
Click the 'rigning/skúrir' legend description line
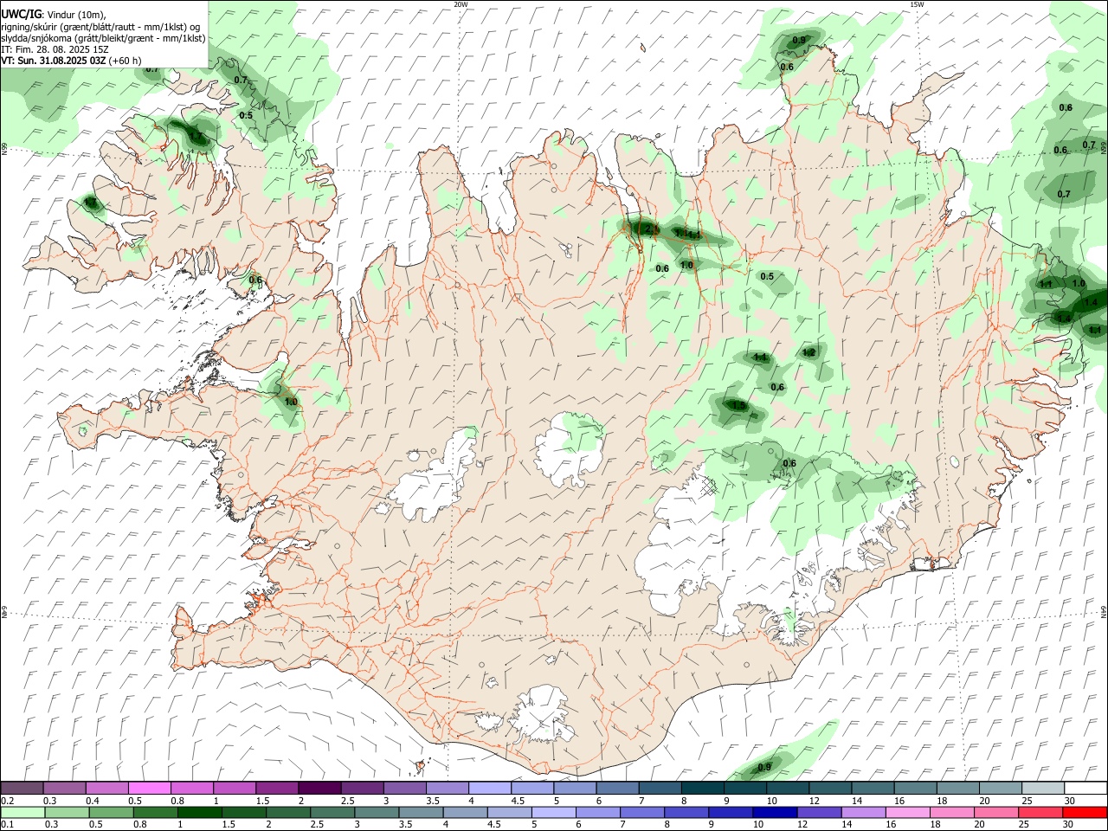pyautogui.click(x=101, y=26)
